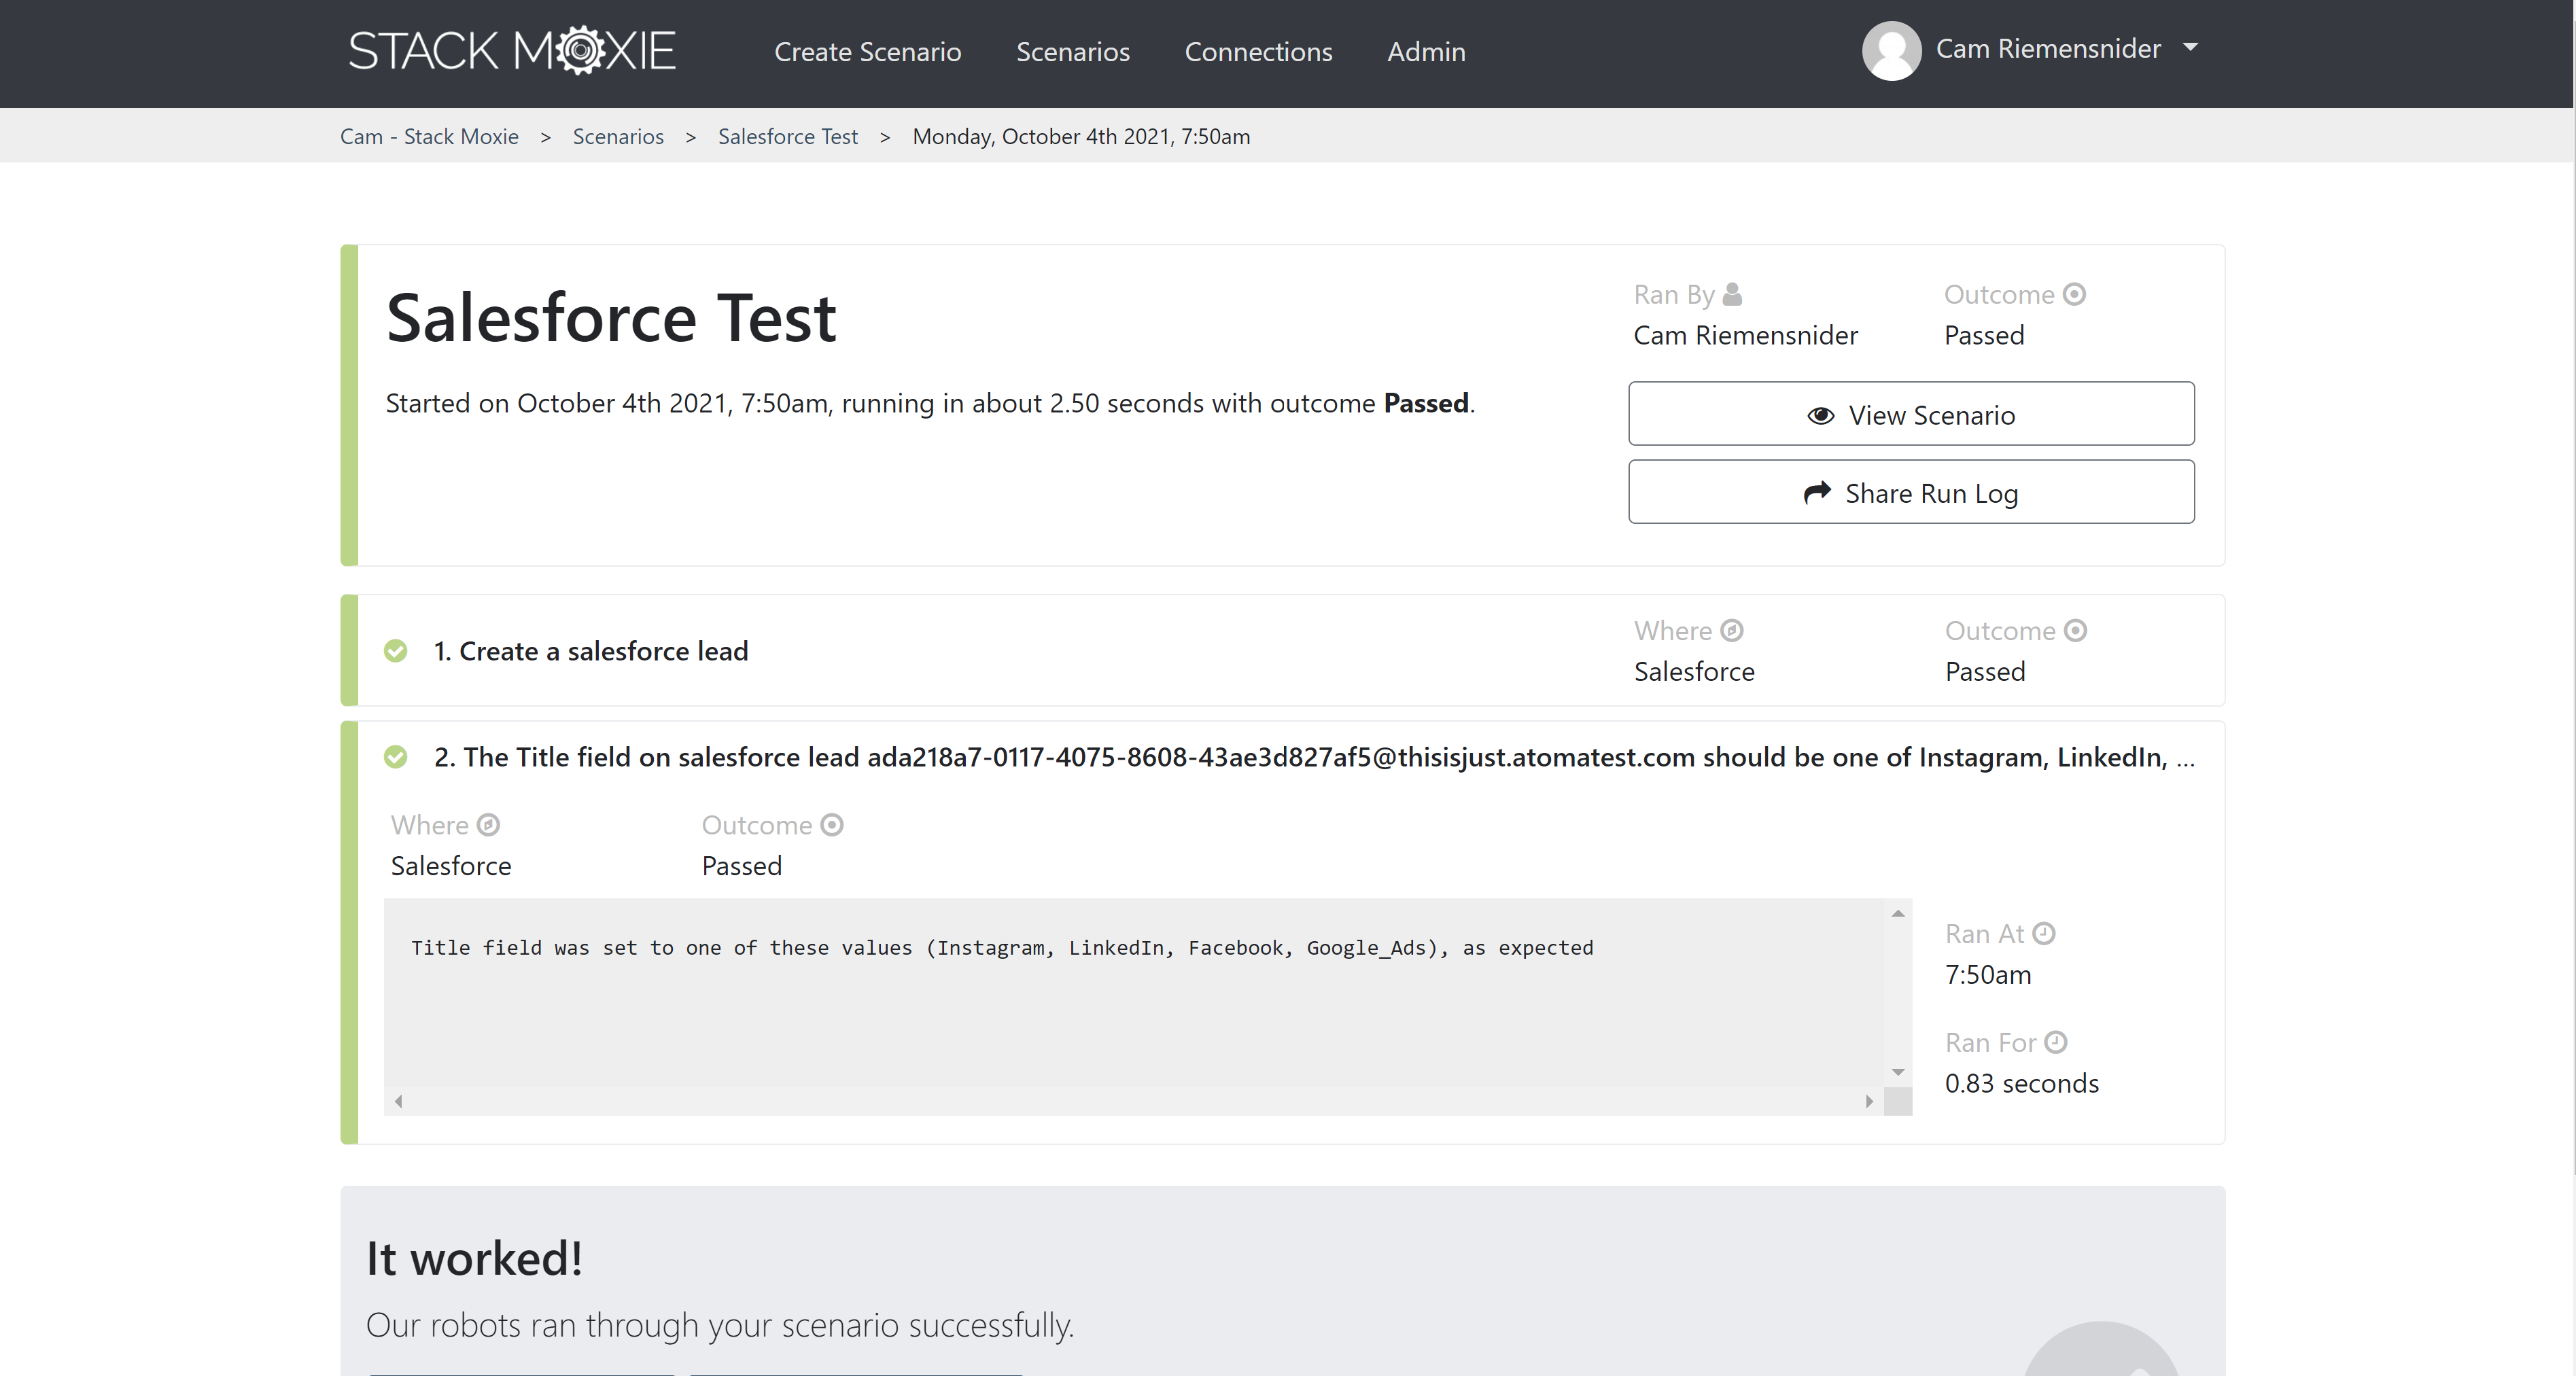Image resolution: width=2576 pixels, height=1376 pixels.
Task: Open the Scenarios breadcrumb link
Action: point(617,136)
